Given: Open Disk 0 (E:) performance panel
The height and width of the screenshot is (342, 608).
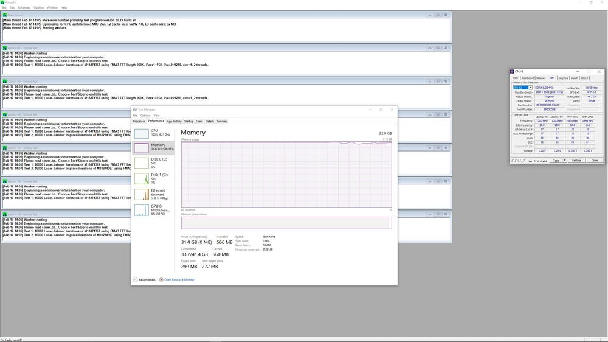Looking at the screenshot, I should [x=141, y=163].
